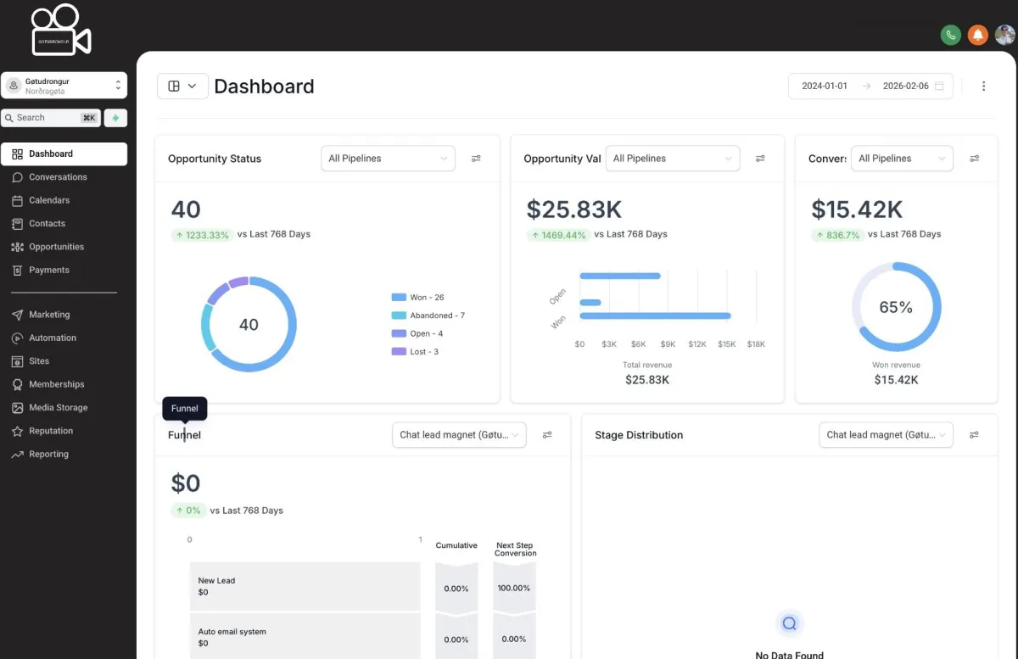
Task: Go to Automation in the sidebar
Action: point(53,338)
